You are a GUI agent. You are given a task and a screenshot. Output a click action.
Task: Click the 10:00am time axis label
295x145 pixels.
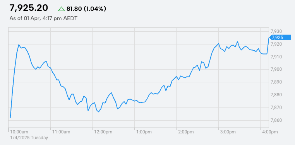coord(19,132)
